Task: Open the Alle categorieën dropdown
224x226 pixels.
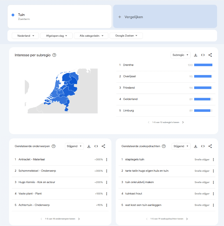Action: 91,36
